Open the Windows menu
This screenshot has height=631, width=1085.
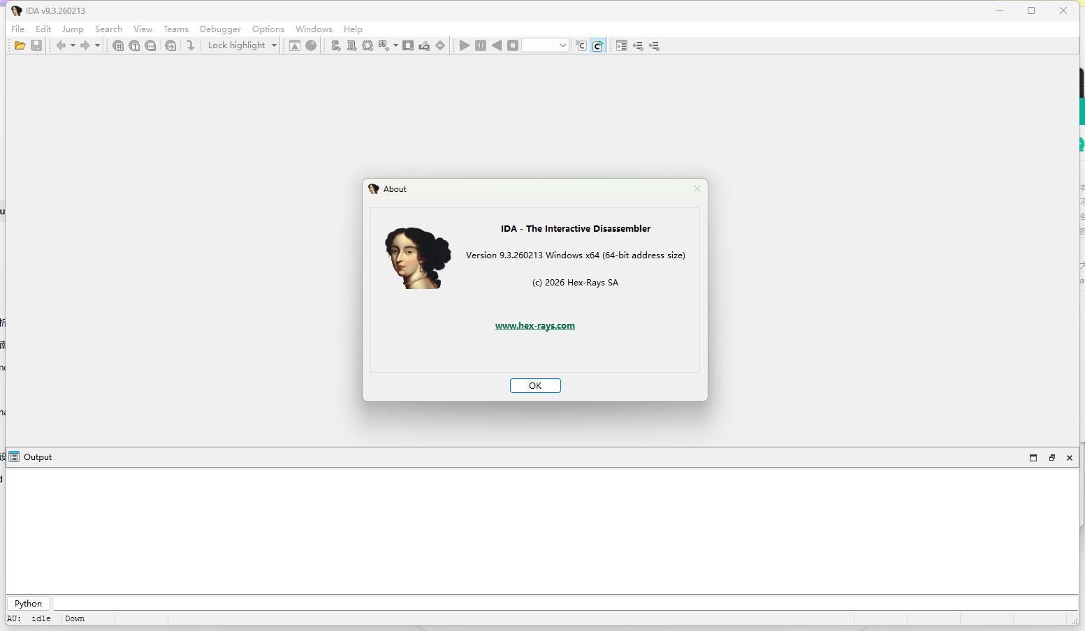314,29
